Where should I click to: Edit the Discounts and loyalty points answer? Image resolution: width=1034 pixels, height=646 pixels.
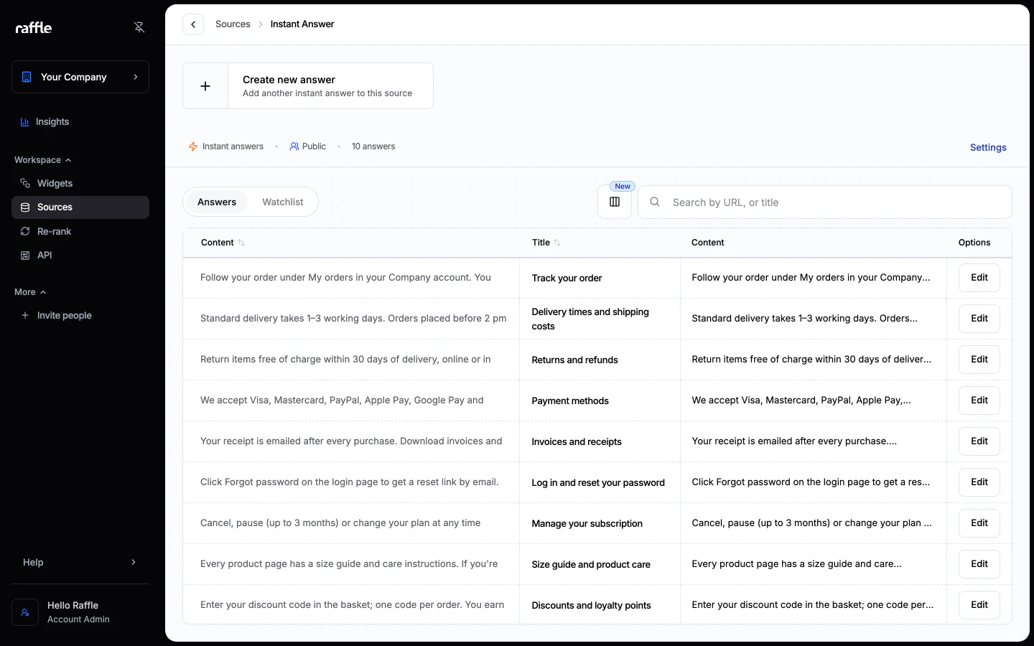coord(979,605)
